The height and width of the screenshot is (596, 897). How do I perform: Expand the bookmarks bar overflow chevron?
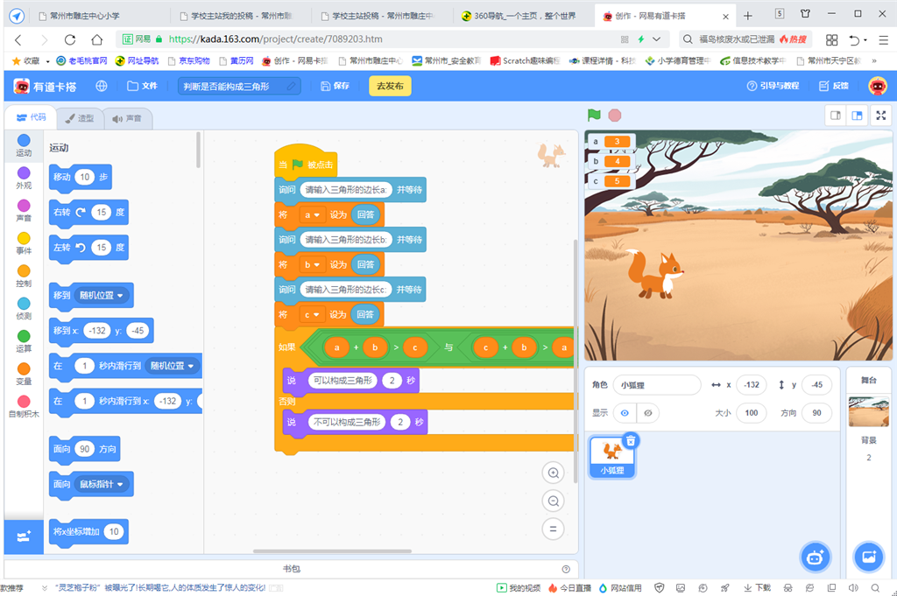tap(874, 60)
